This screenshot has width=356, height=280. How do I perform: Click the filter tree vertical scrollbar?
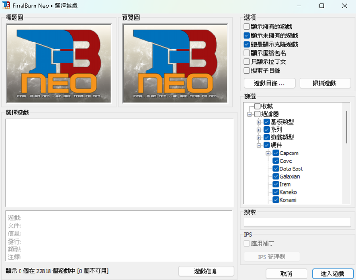pyautogui.click(x=346, y=127)
